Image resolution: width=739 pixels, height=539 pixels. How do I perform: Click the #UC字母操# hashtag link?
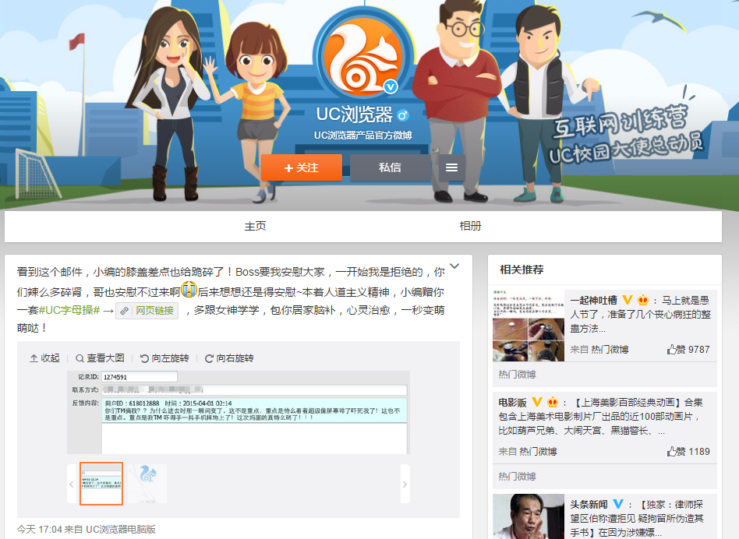point(69,310)
